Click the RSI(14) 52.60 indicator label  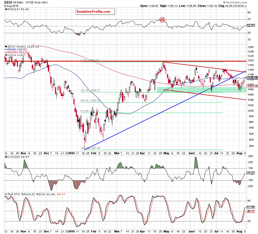point(16,9)
